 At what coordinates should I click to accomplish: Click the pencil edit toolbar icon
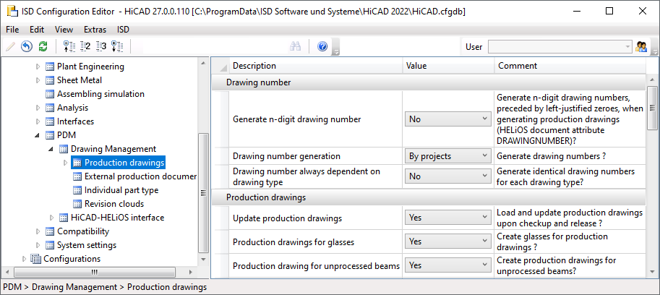click(10, 46)
